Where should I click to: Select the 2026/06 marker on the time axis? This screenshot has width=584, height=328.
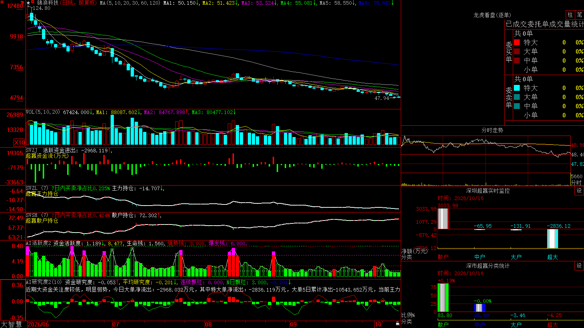pos(38,324)
